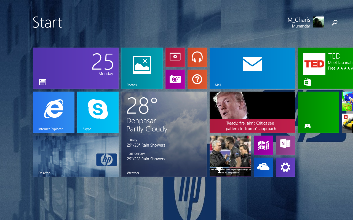The height and width of the screenshot is (220, 353).
Task: Launch the Video app tile
Action: point(175,57)
